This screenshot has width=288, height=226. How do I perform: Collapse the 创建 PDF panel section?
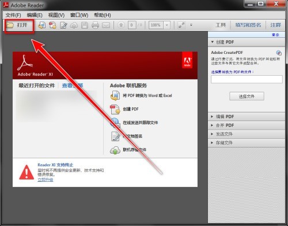coord(247,42)
